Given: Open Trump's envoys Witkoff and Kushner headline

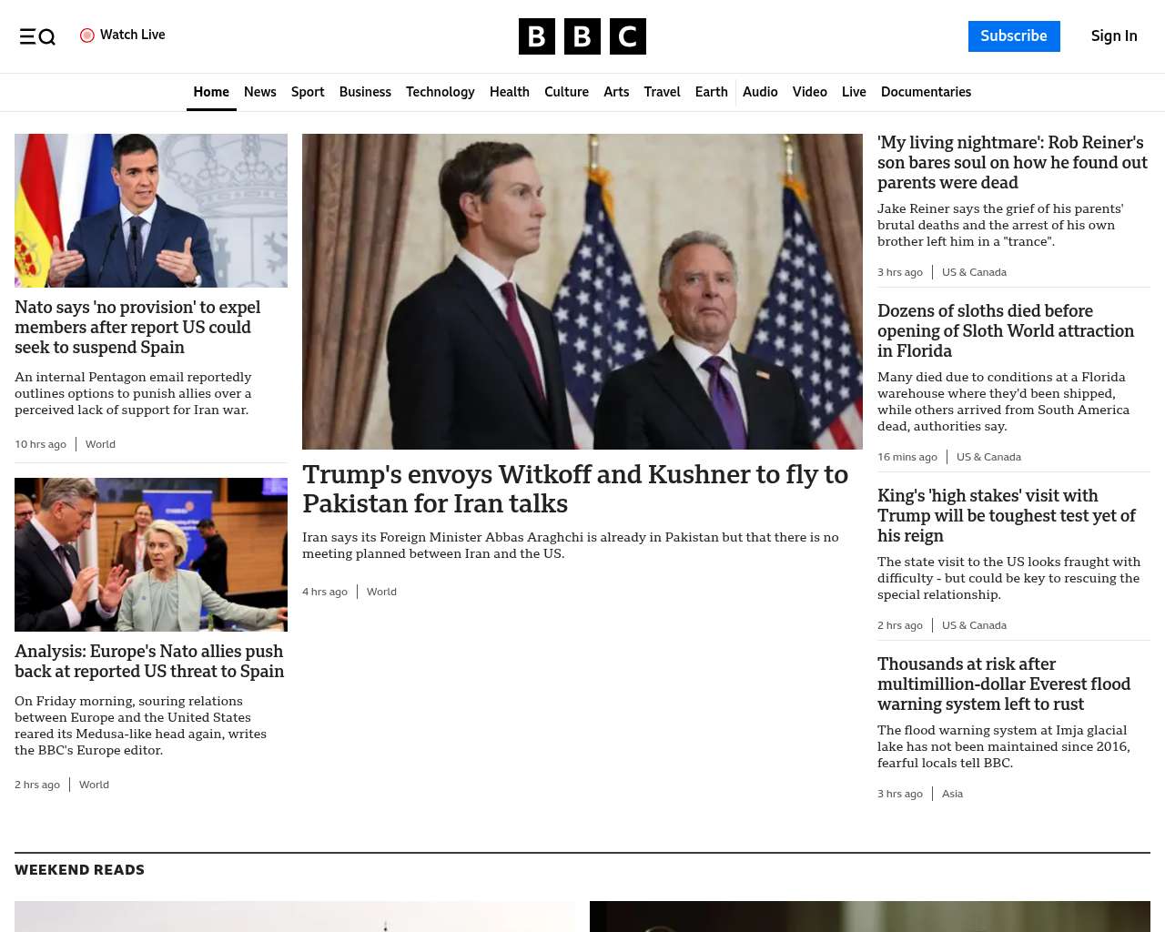Looking at the screenshot, I should point(575,489).
